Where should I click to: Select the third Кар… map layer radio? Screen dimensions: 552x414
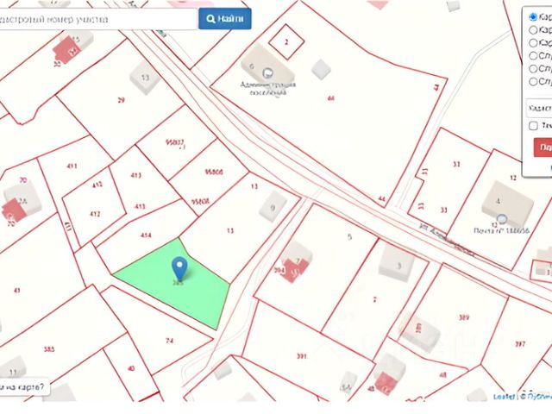click(533, 43)
